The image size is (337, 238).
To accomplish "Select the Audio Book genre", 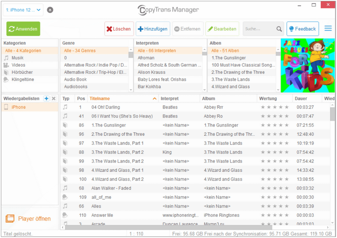I will [94, 79].
